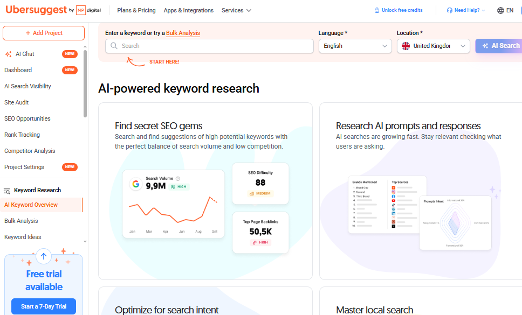Click the Google logo in the Search Volume card

pos(135,184)
